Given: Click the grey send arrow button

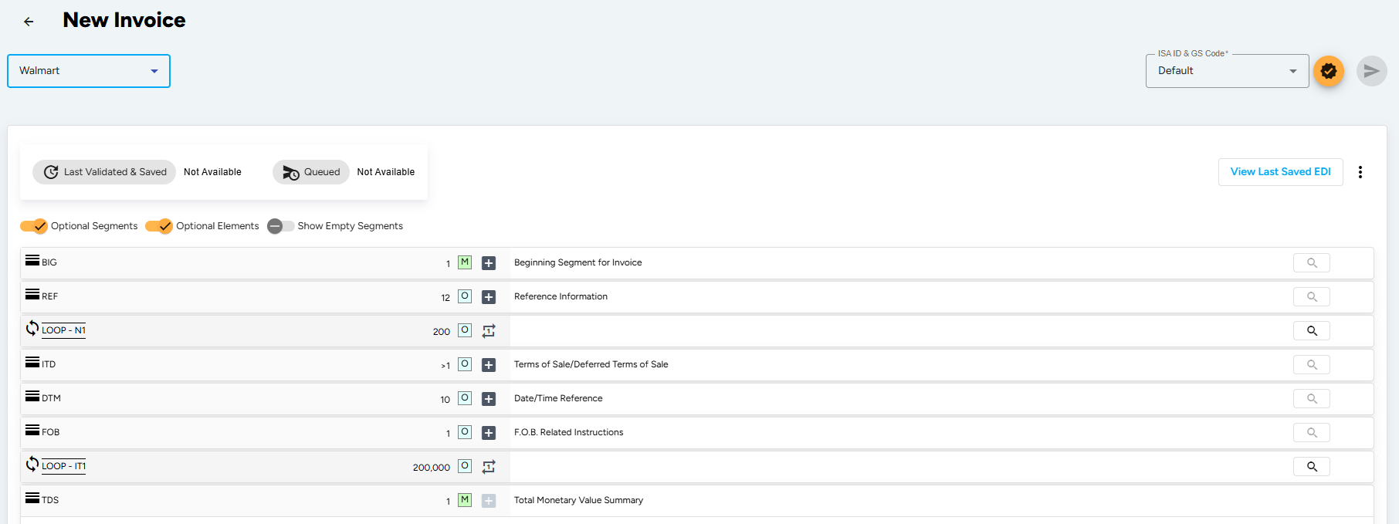Looking at the screenshot, I should pos(1371,71).
